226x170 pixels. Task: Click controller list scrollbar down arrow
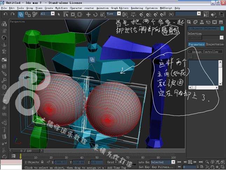[x=220, y=84]
